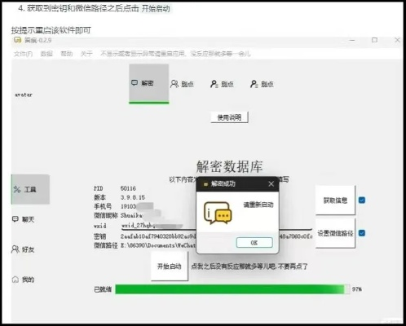Close the 解密成功 dialog with its X
This screenshot has width=406, height=326.
coord(271,184)
